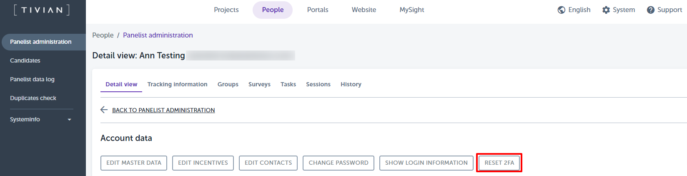Switch to the Groups tab
Image resolution: width=687 pixels, height=176 pixels.
click(228, 84)
